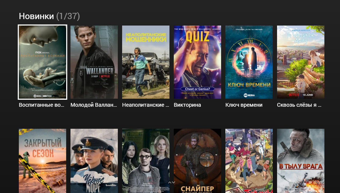The image size is (340, 193).
Task: Open Воспитанные волками poster
Action: [x=42, y=62]
